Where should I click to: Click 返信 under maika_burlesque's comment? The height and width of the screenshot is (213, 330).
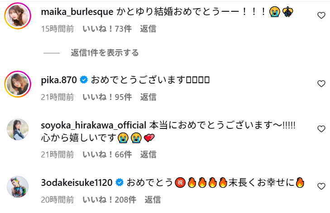coord(148,29)
